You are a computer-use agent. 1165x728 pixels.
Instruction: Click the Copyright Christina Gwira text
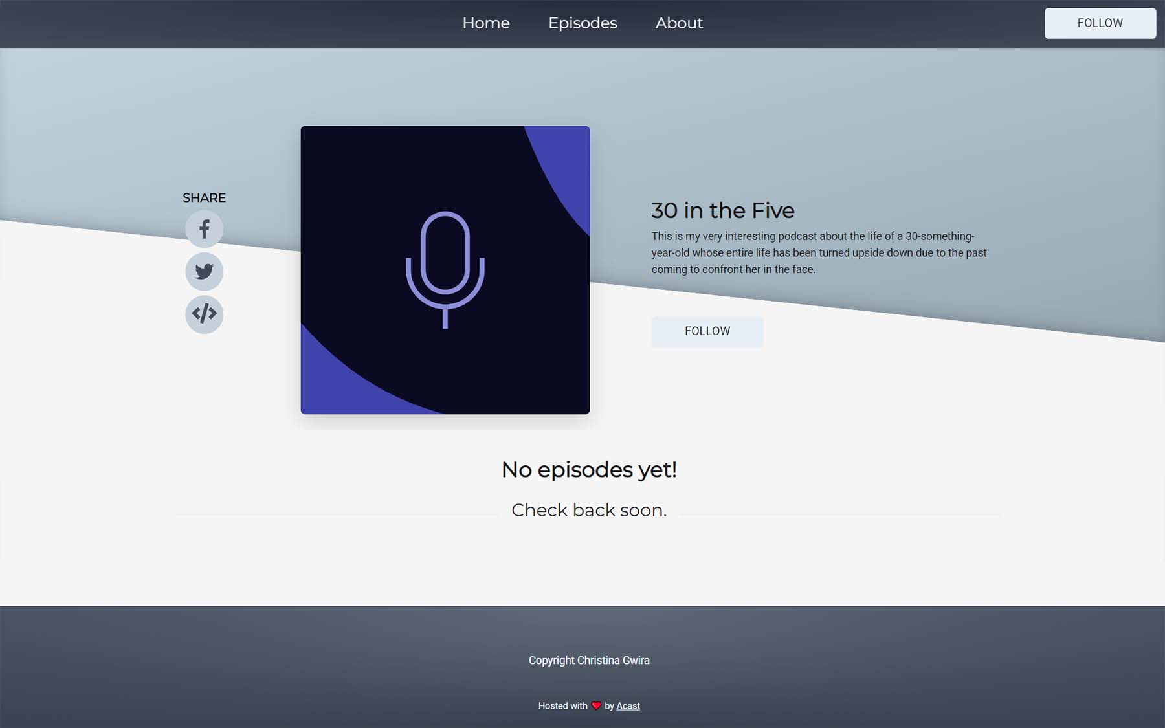[x=589, y=661]
